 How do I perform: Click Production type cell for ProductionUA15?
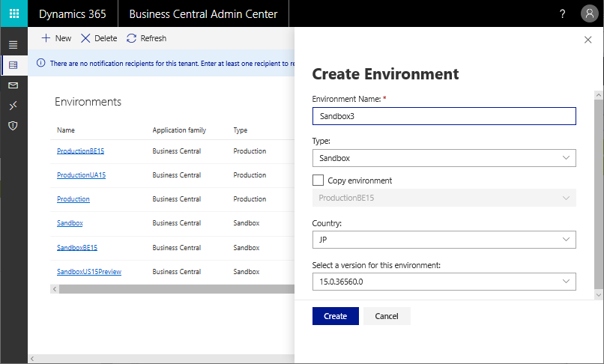250,175
